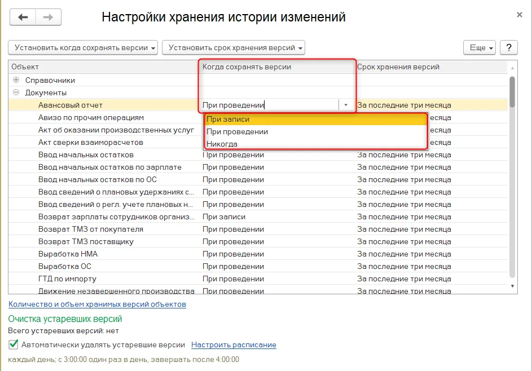Screen dimensions: 532x371
Task: Open 'Установить когда сохранять версии' dropdown
Action: pos(83,47)
